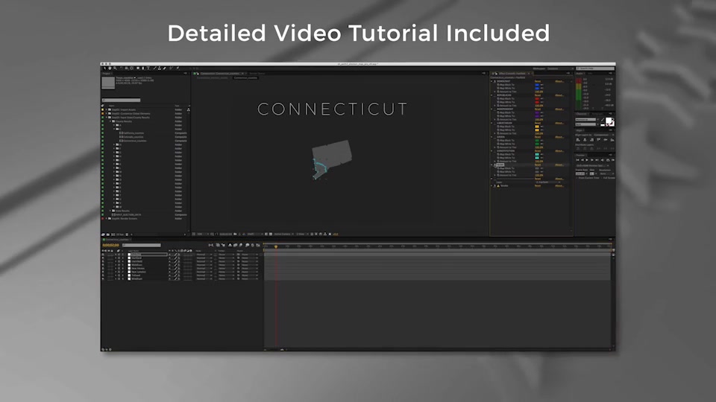716x402 pixels.
Task: Select the Clone Stamp tool
Action: (x=160, y=68)
